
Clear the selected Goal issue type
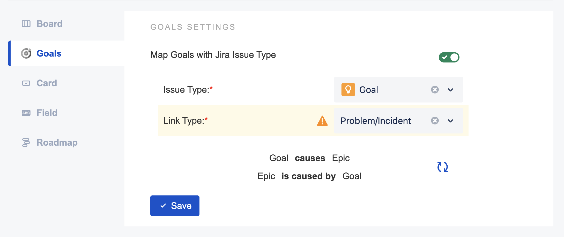coord(435,90)
